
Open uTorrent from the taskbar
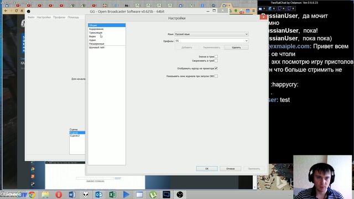pos(153,195)
